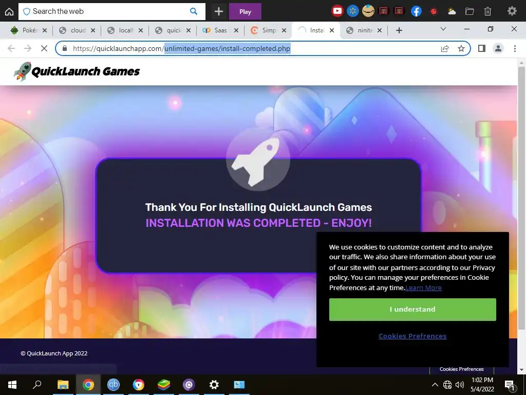The width and height of the screenshot is (526, 395).
Task: Open Chrome from the taskbar
Action: click(x=88, y=385)
